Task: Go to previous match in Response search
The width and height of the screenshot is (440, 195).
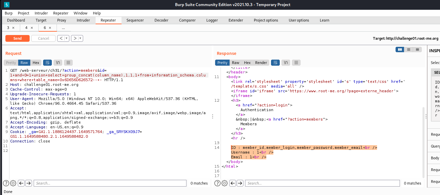Action: click(232, 183)
